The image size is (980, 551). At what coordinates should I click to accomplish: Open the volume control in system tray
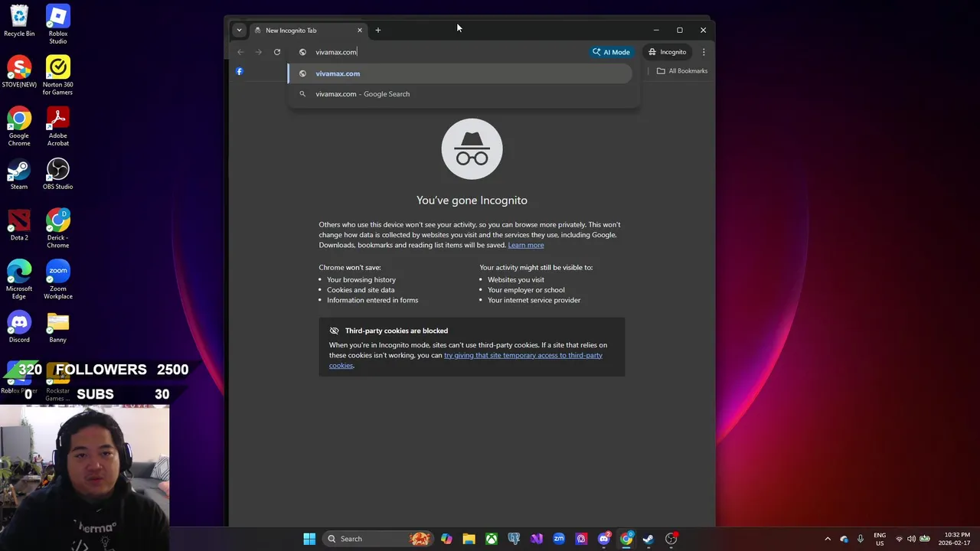911,539
